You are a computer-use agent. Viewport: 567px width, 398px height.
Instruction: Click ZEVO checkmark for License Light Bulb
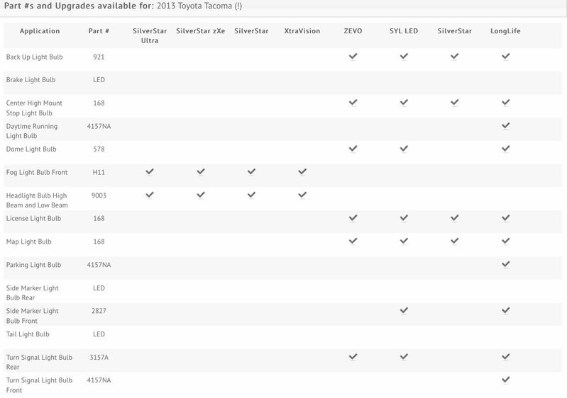click(353, 218)
